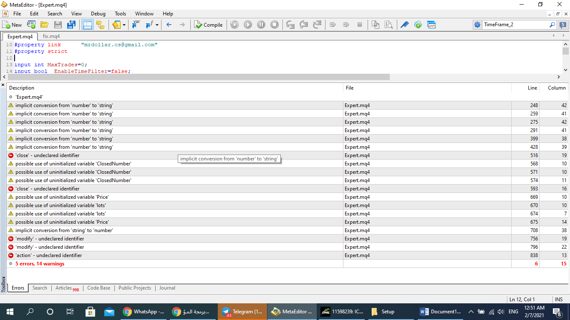Click the trading terminal chart icon
The image size is (570, 320).
coord(431,25)
